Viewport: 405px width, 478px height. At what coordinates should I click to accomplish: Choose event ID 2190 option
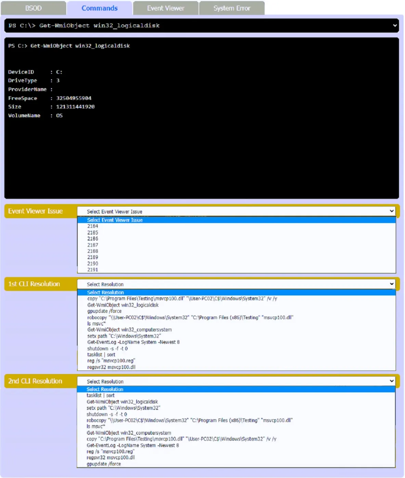pos(236,264)
